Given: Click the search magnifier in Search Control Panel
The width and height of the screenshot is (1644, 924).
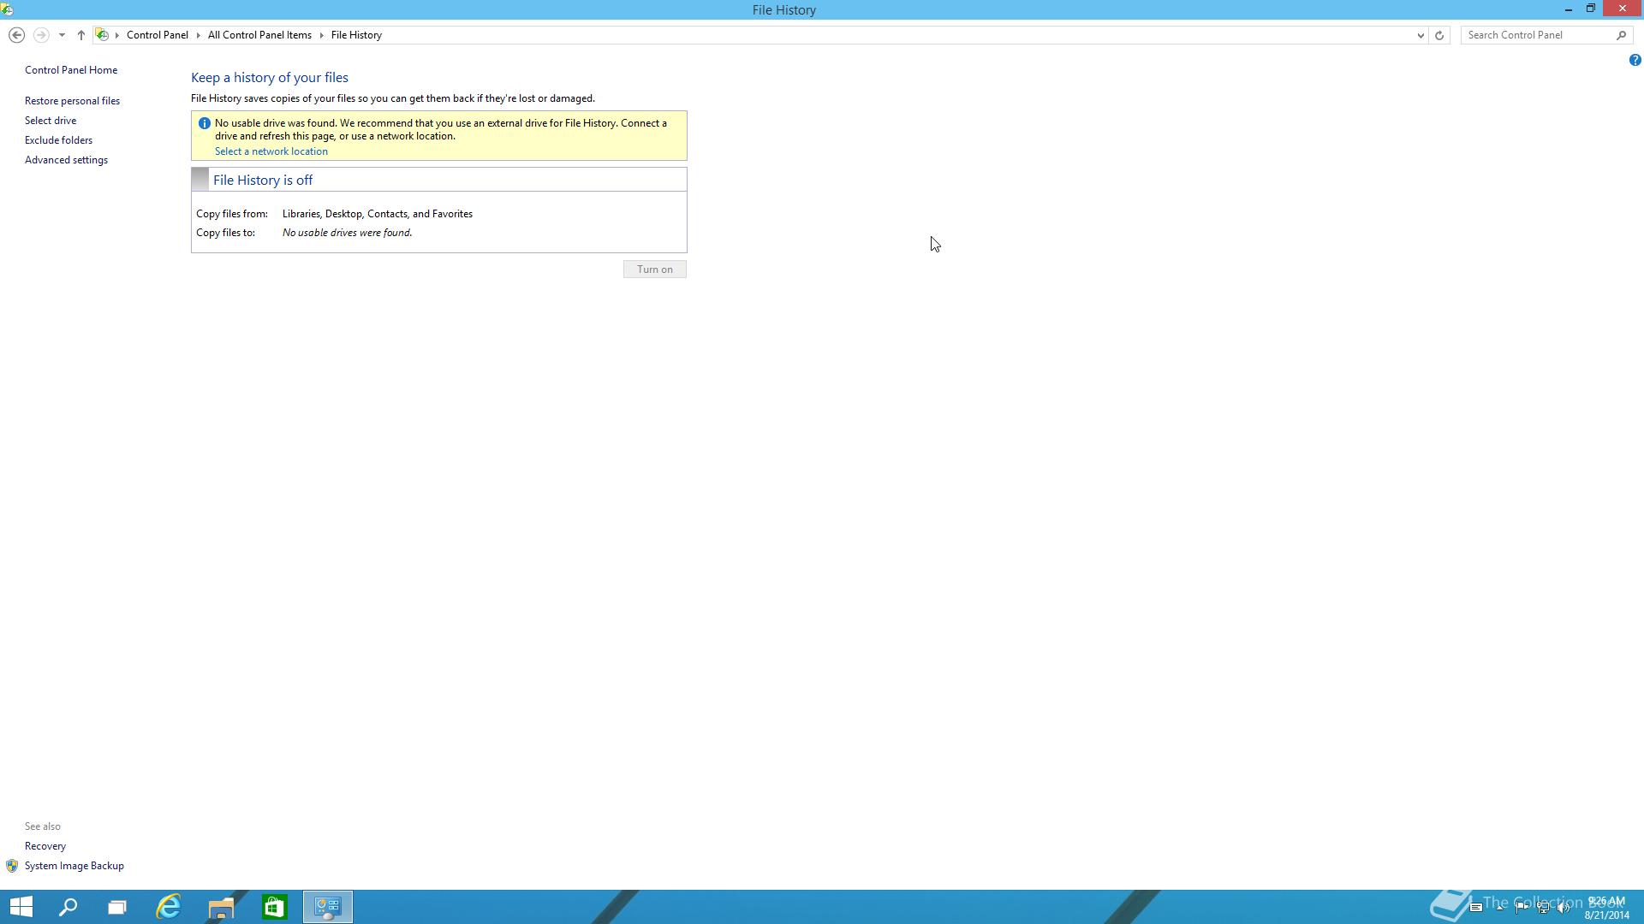Looking at the screenshot, I should coord(1621,35).
